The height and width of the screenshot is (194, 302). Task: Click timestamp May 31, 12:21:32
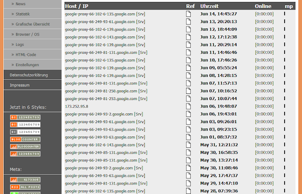point(219,145)
